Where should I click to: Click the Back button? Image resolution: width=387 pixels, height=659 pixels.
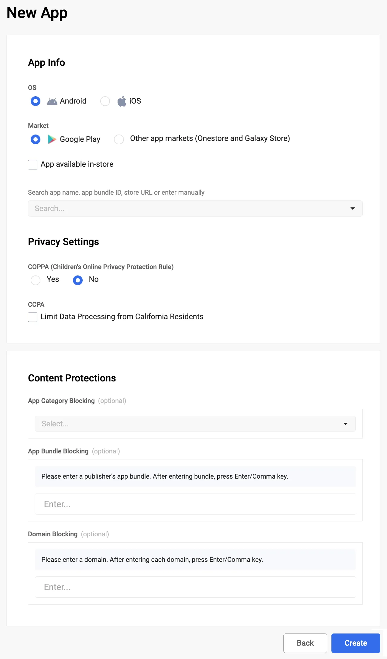click(305, 643)
